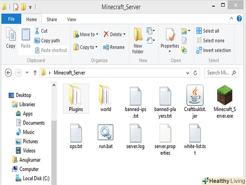This screenshot has height=185, width=246.
Task: Open the Music library
Action: pos(25,132)
